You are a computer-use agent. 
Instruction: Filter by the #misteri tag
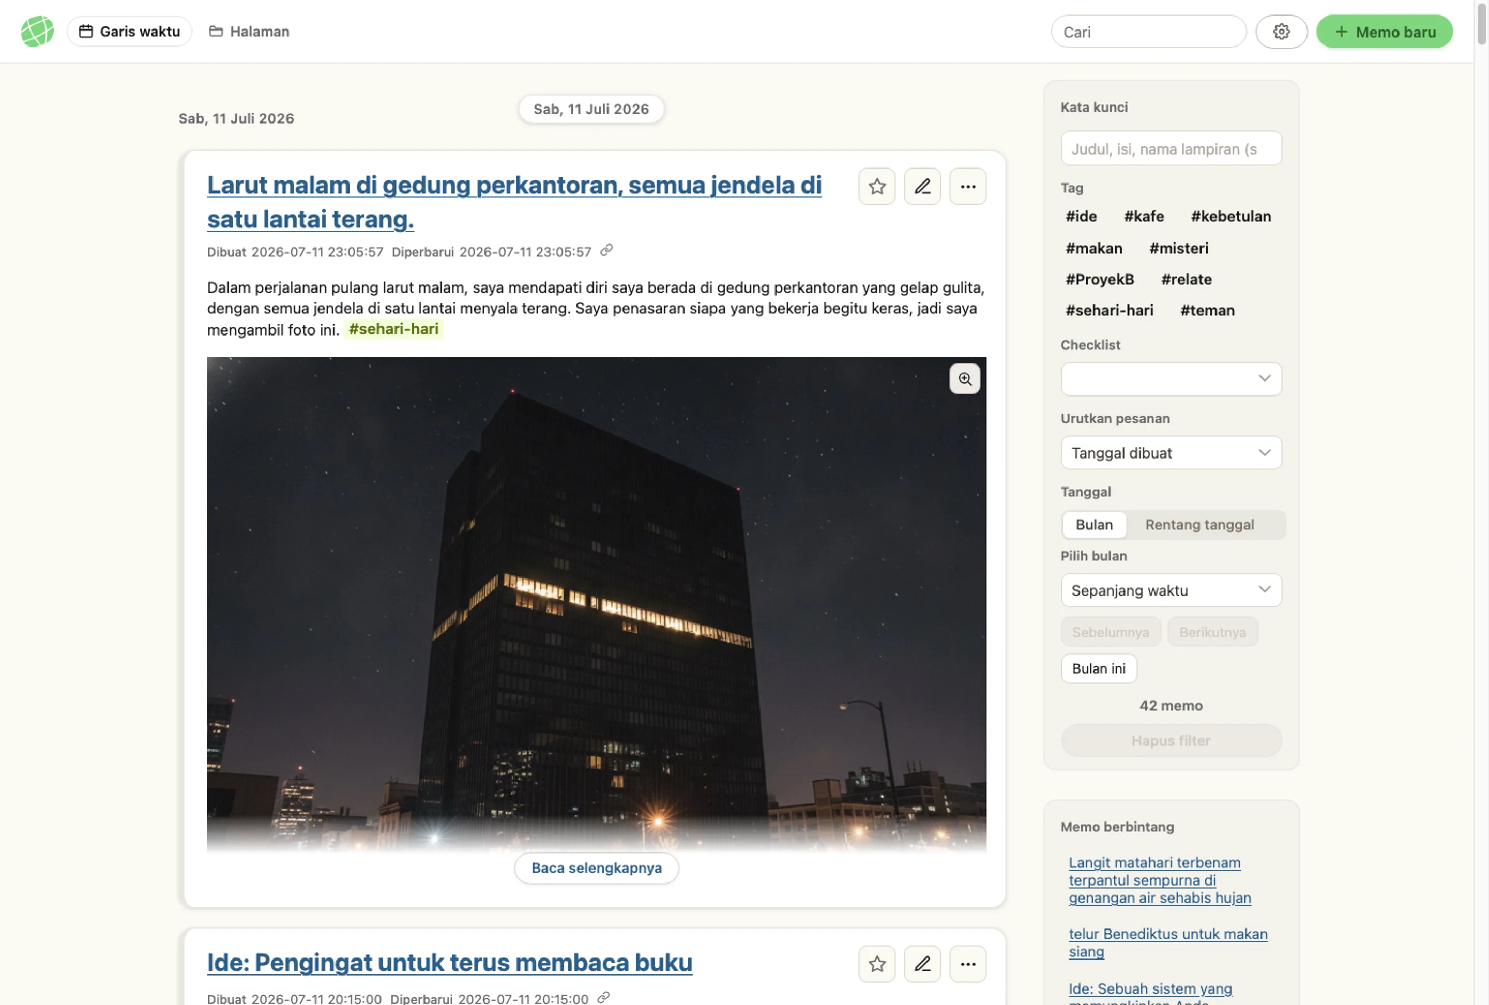click(x=1178, y=248)
